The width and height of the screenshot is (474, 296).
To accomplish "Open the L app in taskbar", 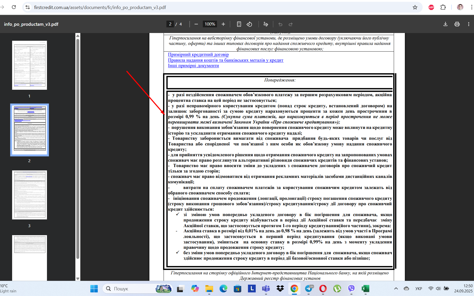I will pyautogui.click(x=252, y=289).
